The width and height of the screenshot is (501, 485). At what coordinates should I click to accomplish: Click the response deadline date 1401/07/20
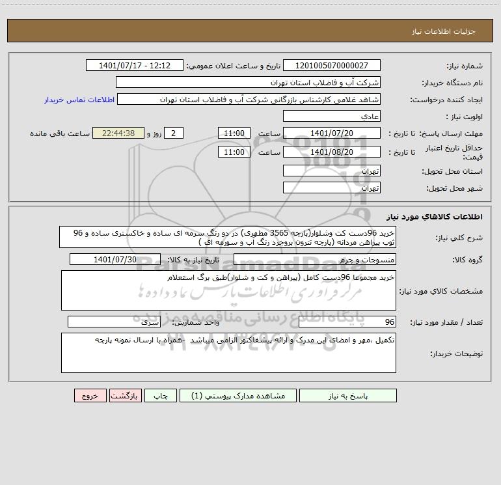pyautogui.click(x=332, y=133)
